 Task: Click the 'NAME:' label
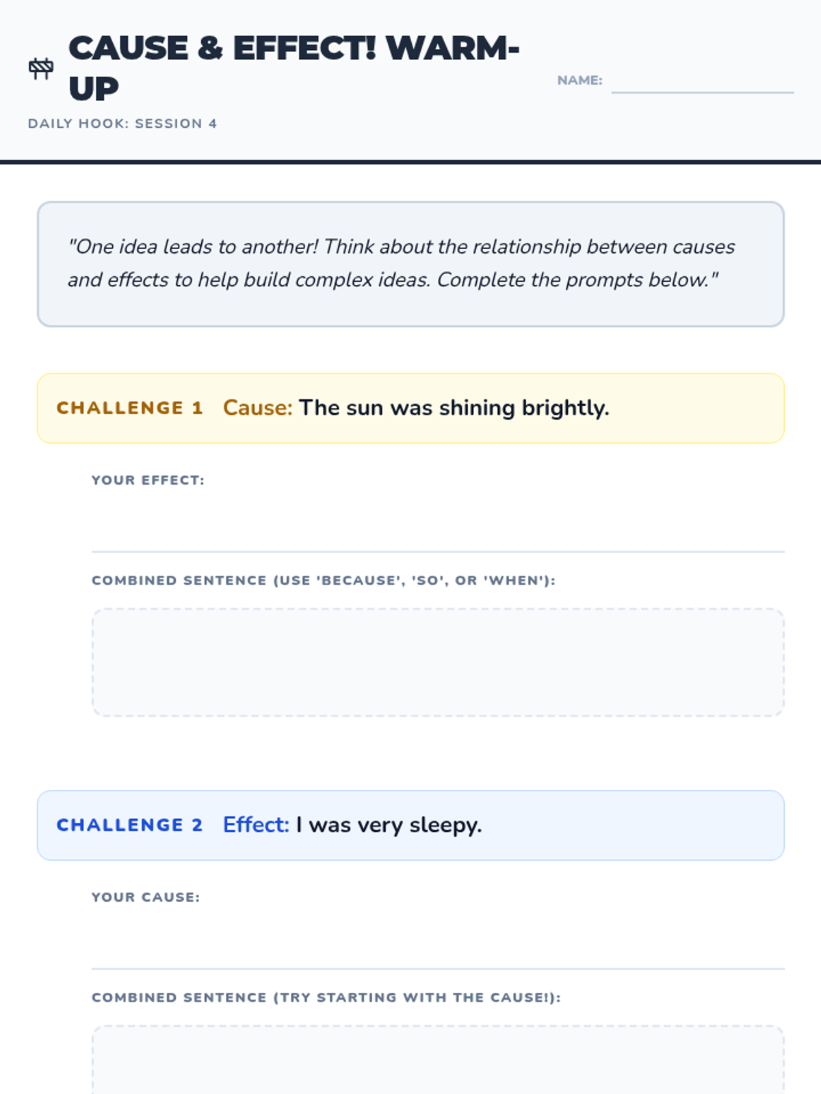coord(579,81)
